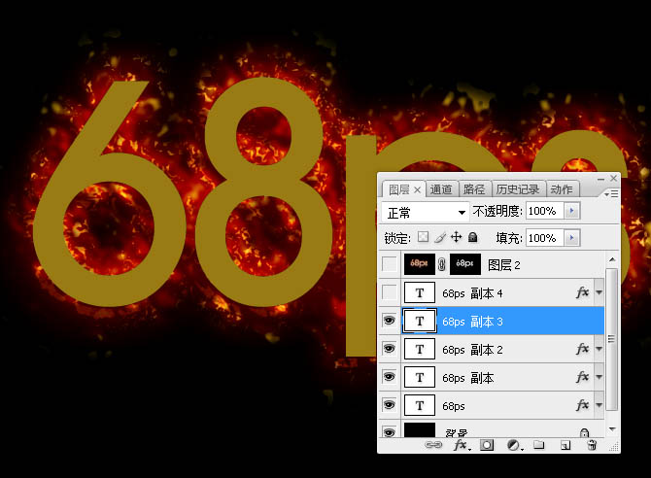Open the layers panel options menu
The height and width of the screenshot is (478, 651).
tap(611, 194)
